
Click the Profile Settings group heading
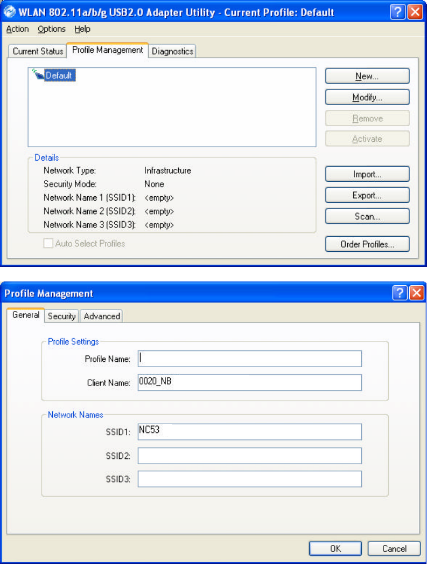73,342
